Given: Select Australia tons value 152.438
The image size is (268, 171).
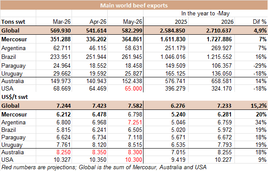Looking at the screenshot, I should coord(132,81).
